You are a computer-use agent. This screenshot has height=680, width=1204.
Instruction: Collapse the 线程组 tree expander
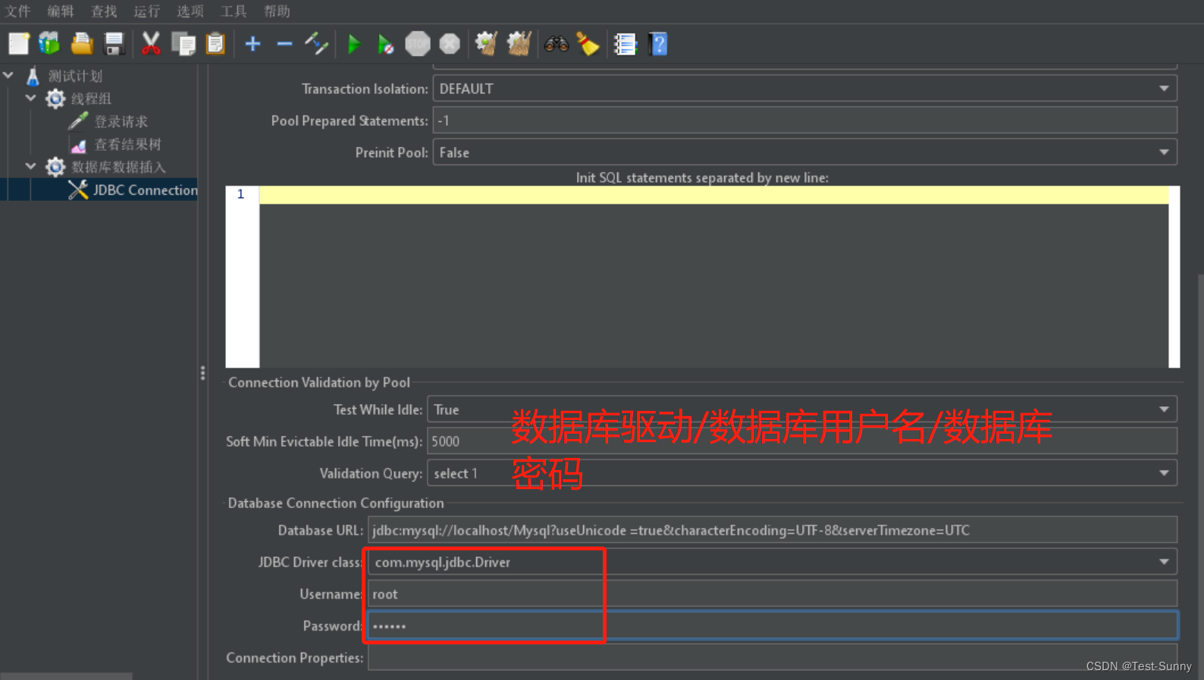pyautogui.click(x=30, y=98)
